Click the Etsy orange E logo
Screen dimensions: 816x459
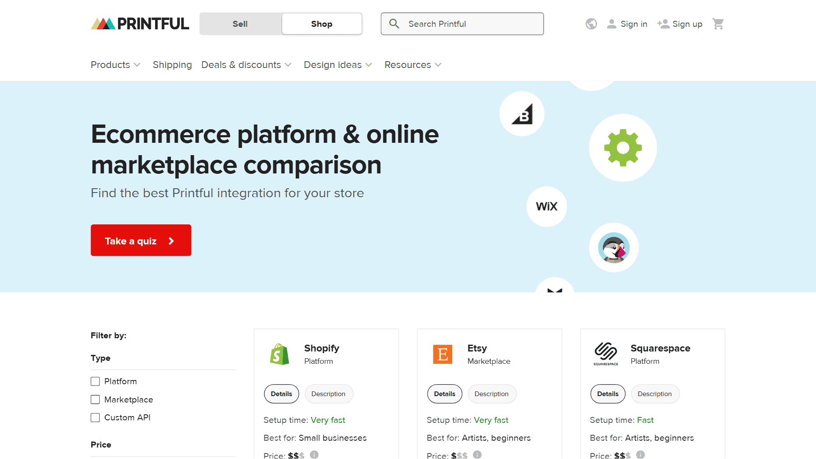pos(442,354)
